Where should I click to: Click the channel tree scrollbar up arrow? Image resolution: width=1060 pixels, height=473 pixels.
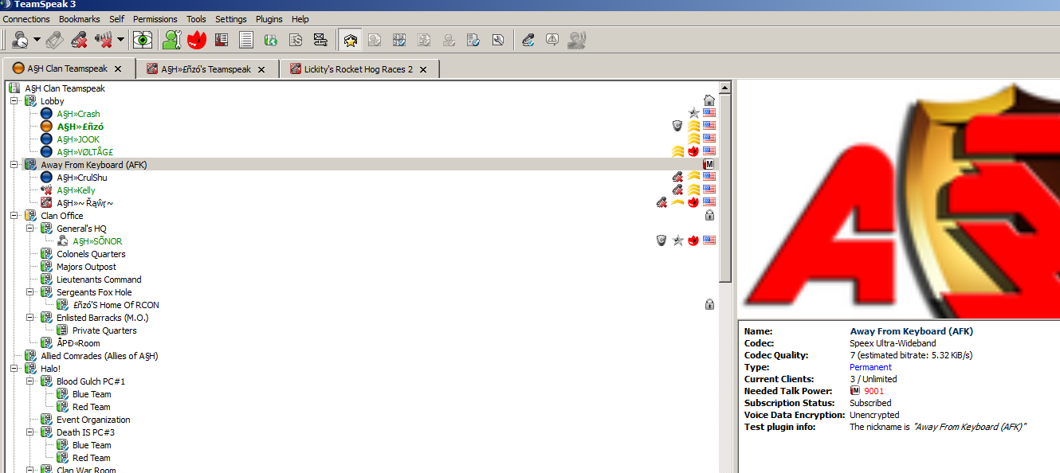coord(725,88)
